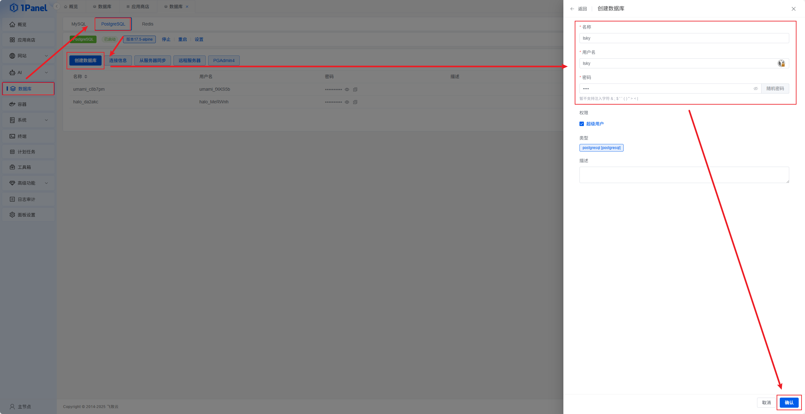805x414 pixels.
Task: Switch to the MySQL tab
Action: point(79,24)
